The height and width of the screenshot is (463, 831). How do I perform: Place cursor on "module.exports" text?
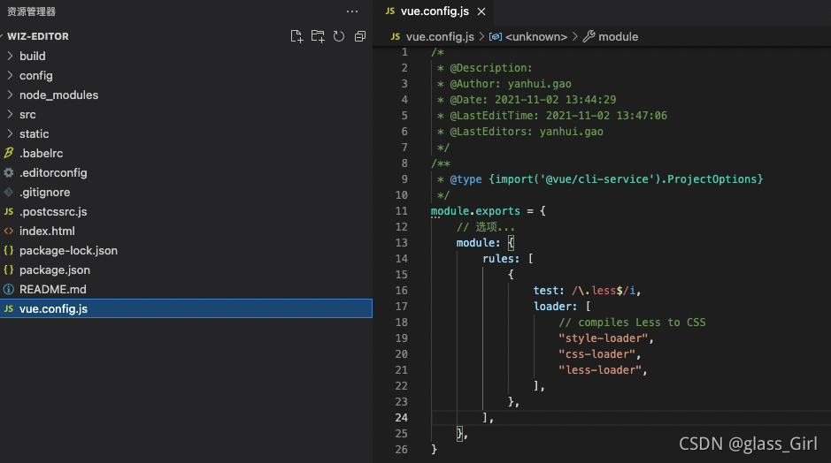point(475,211)
